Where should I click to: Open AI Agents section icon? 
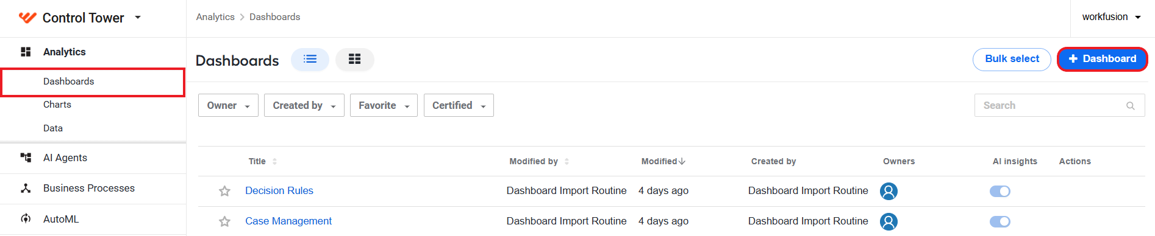[26, 158]
